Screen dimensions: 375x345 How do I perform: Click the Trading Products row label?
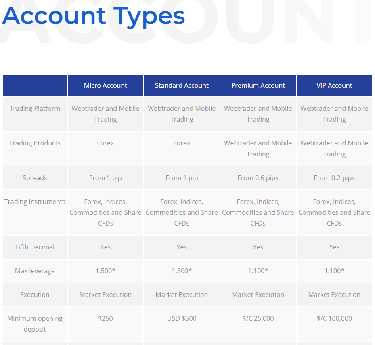coord(35,143)
